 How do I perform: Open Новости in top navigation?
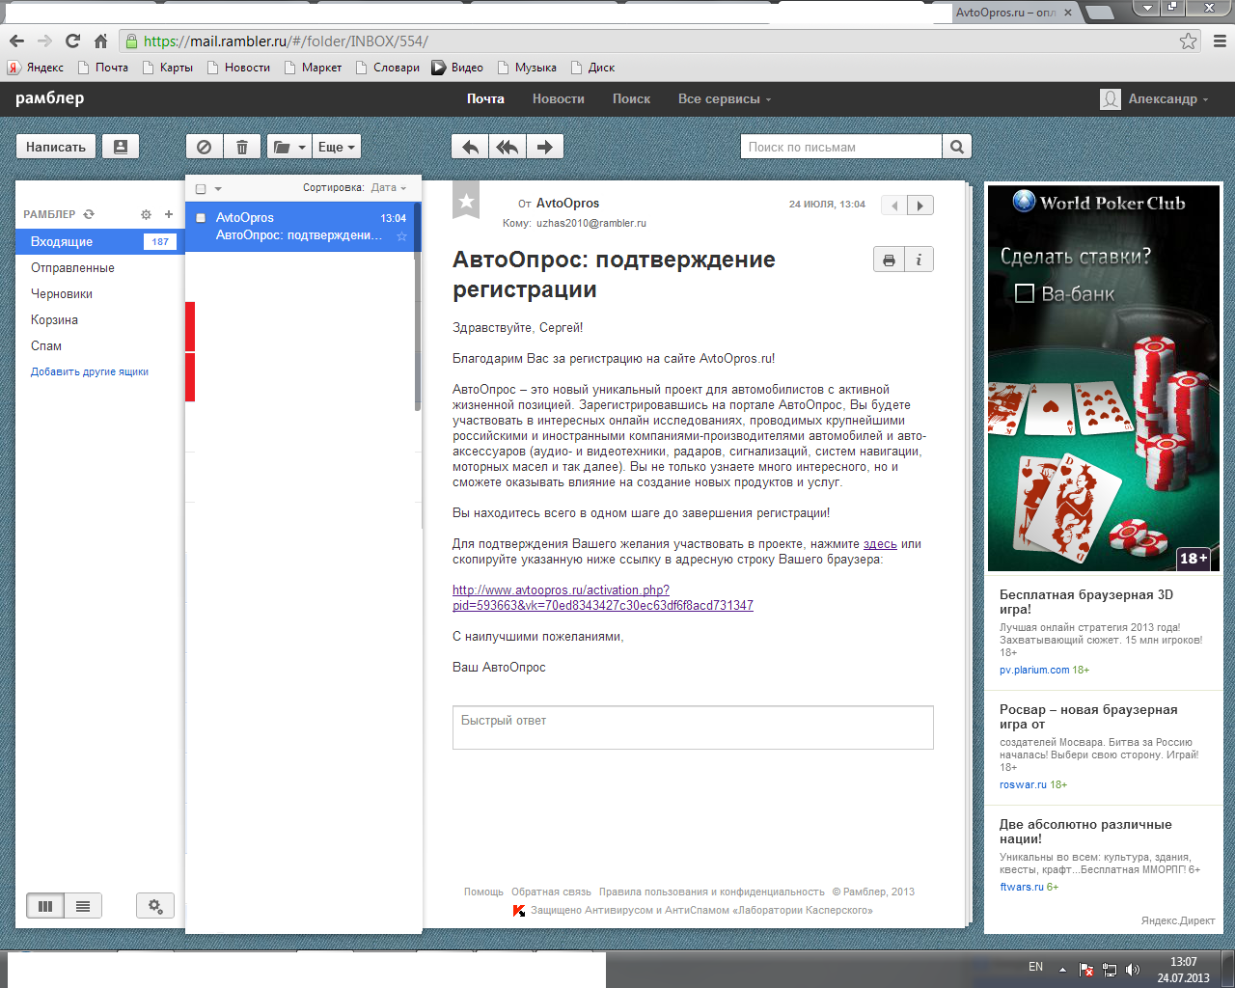coord(559,98)
